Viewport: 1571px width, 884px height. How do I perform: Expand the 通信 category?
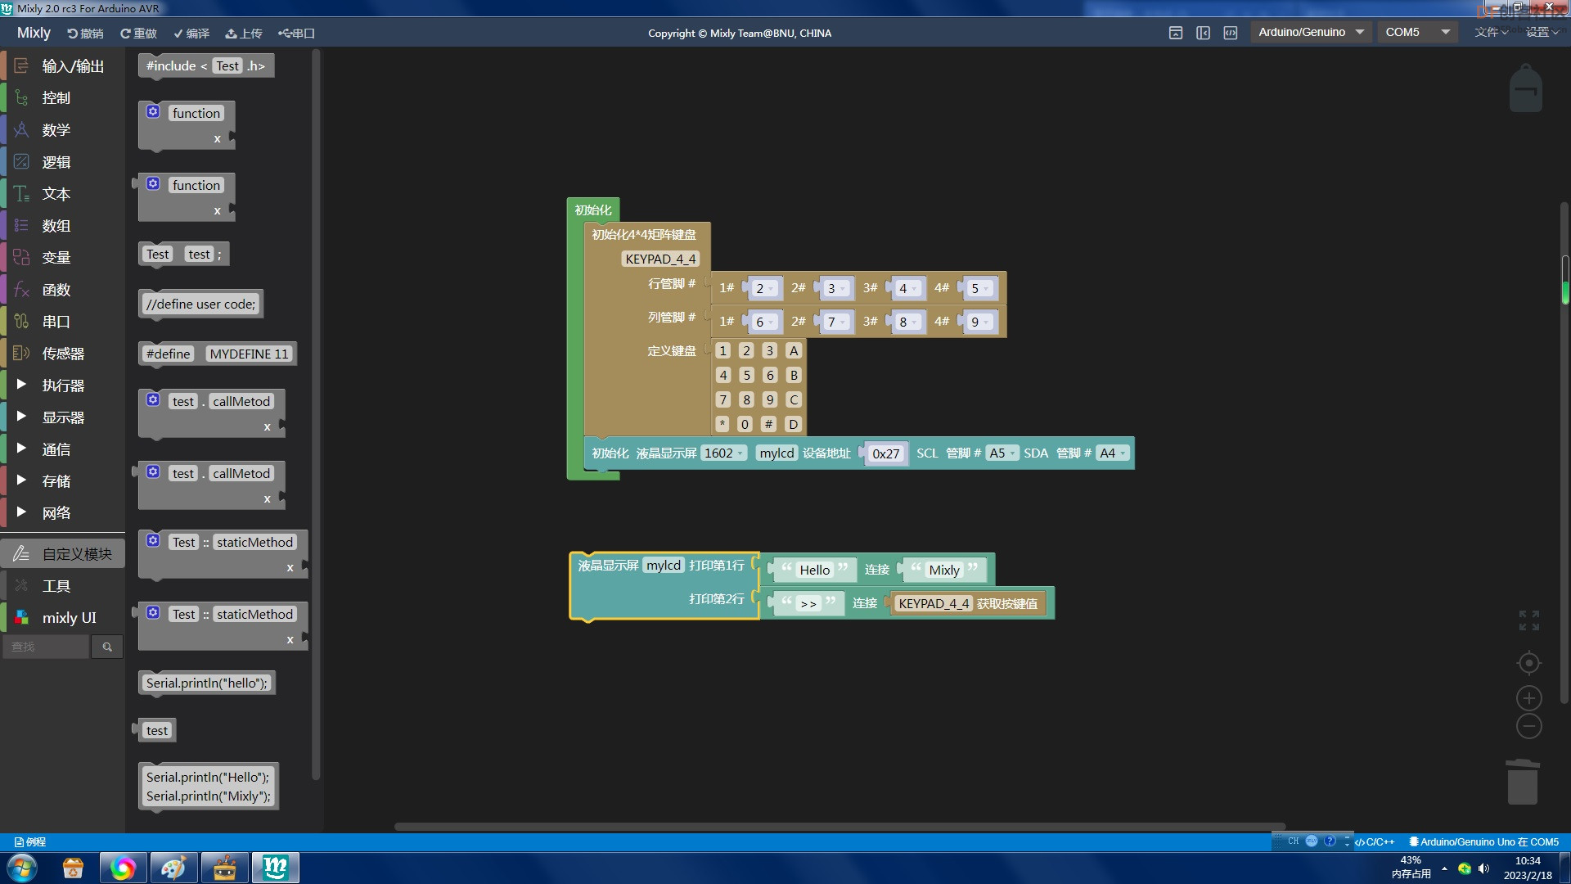(x=64, y=449)
